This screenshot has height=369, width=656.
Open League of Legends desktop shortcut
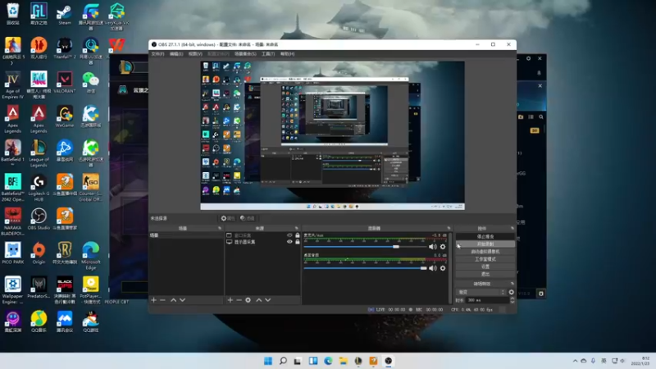[x=39, y=153]
